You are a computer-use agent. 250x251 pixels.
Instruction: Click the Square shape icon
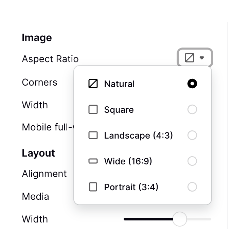pos(93,110)
